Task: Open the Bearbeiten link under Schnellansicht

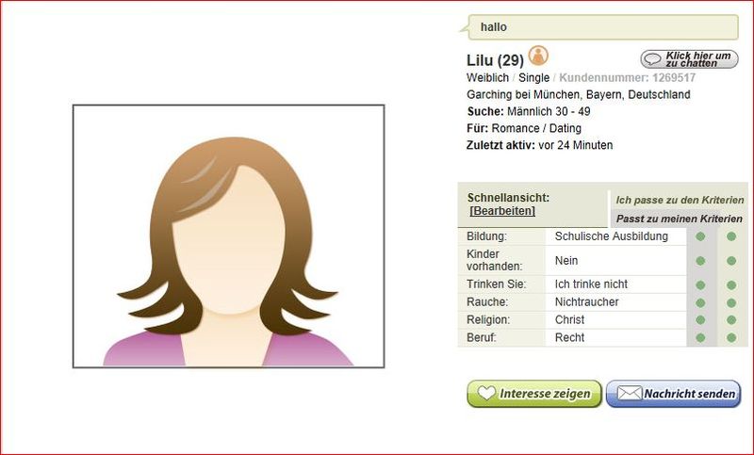Action: [502, 211]
